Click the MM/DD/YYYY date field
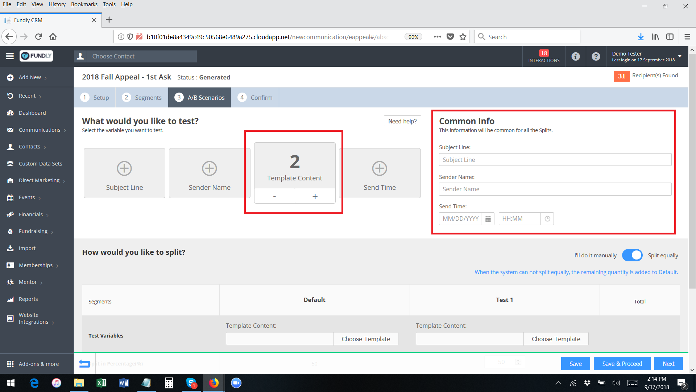 point(460,219)
